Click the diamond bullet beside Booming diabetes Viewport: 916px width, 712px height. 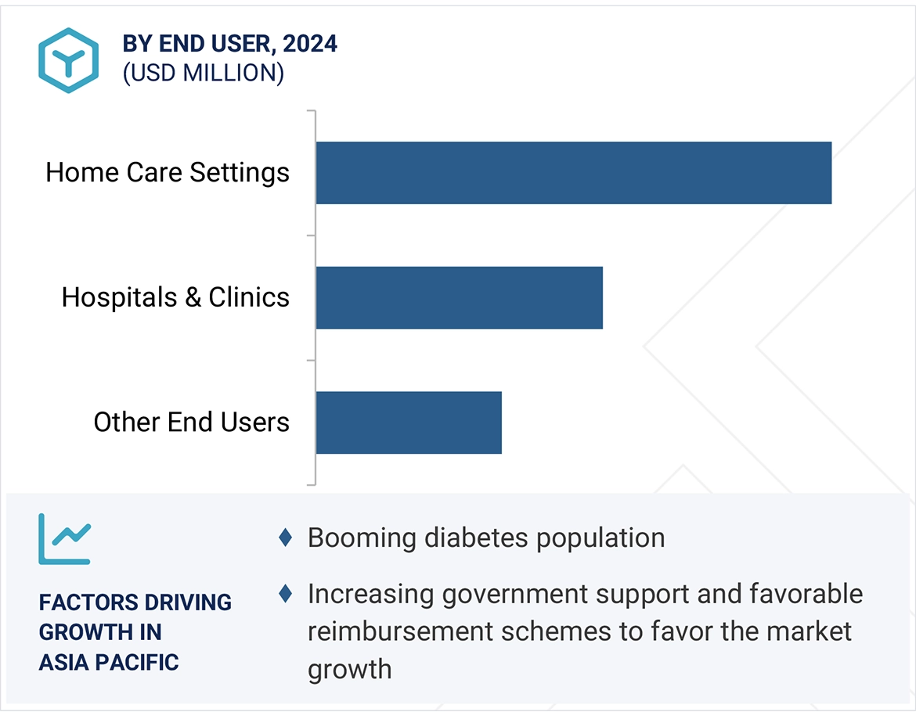(x=286, y=538)
